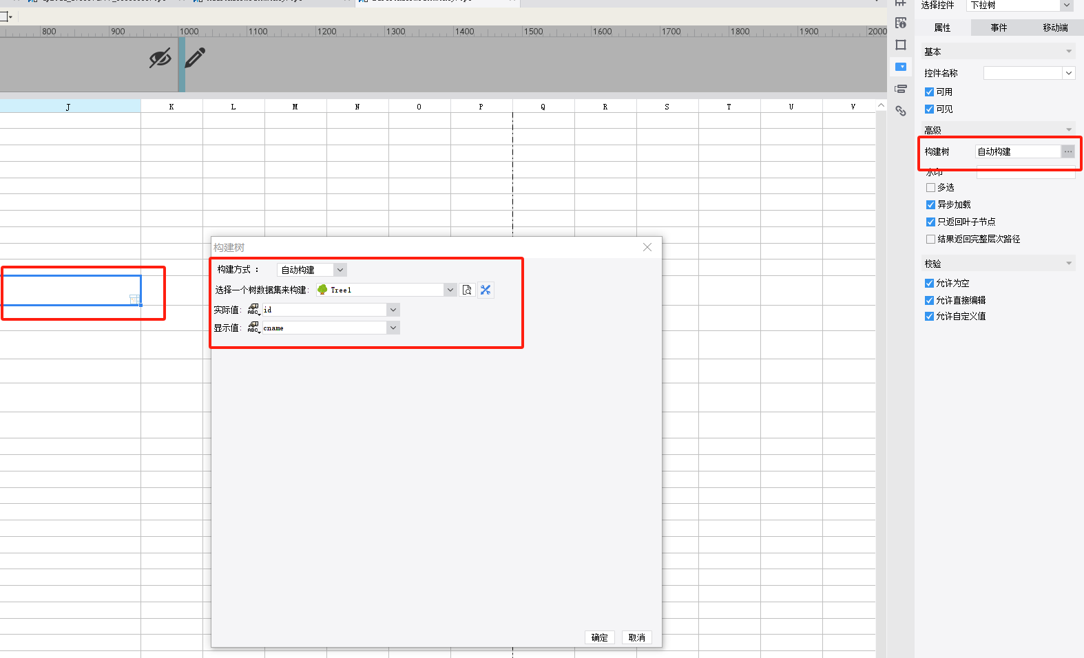
Task: Toggle the 允许为空 checkbox
Action: point(929,283)
